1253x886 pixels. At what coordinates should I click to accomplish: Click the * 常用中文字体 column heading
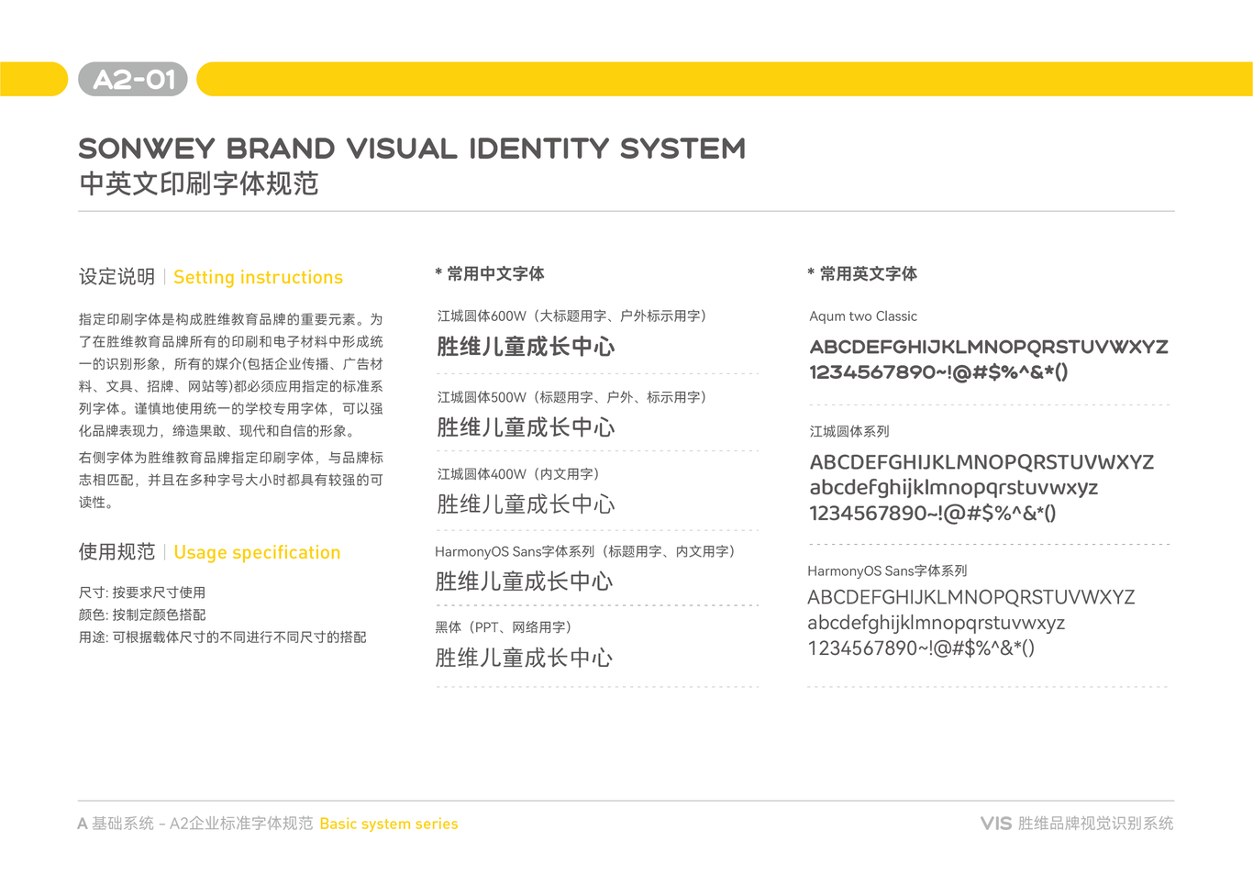(x=490, y=273)
